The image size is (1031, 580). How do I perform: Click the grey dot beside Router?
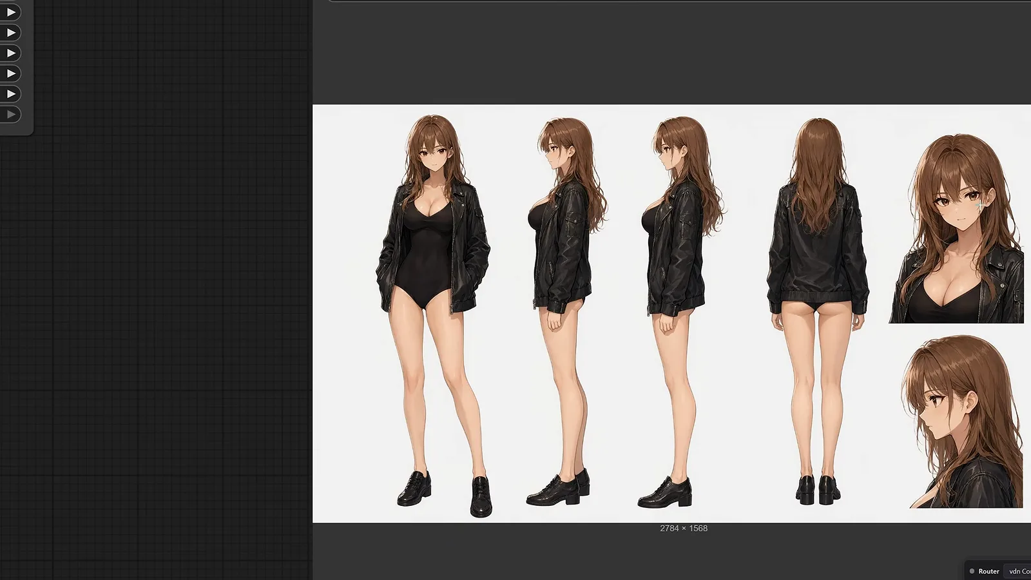(972, 571)
